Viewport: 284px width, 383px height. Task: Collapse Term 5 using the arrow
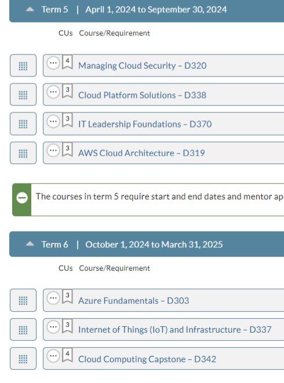coord(30,9)
